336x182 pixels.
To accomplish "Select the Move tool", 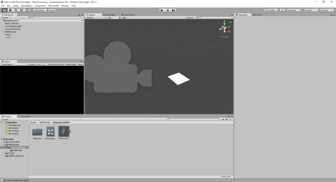I will click(x=10, y=10).
